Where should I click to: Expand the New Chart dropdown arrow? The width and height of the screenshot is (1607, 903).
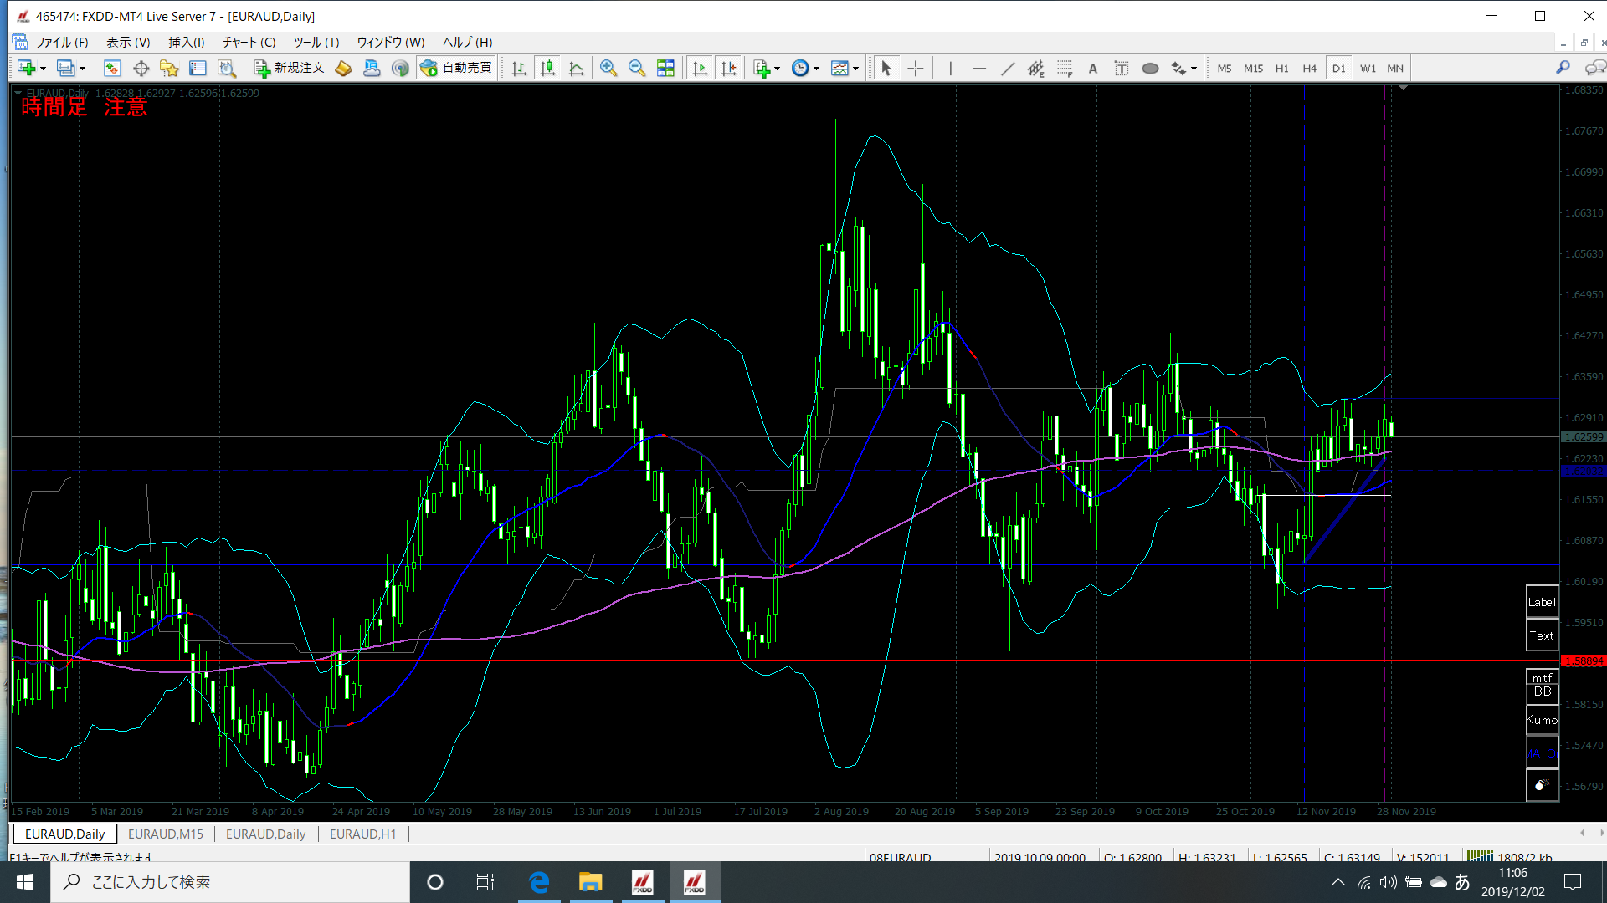click(43, 69)
